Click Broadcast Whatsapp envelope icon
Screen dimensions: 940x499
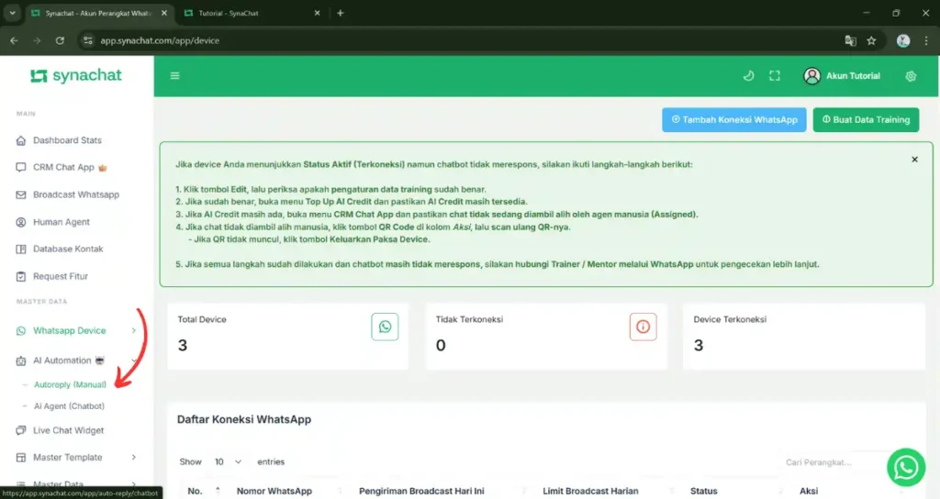click(21, 194)
